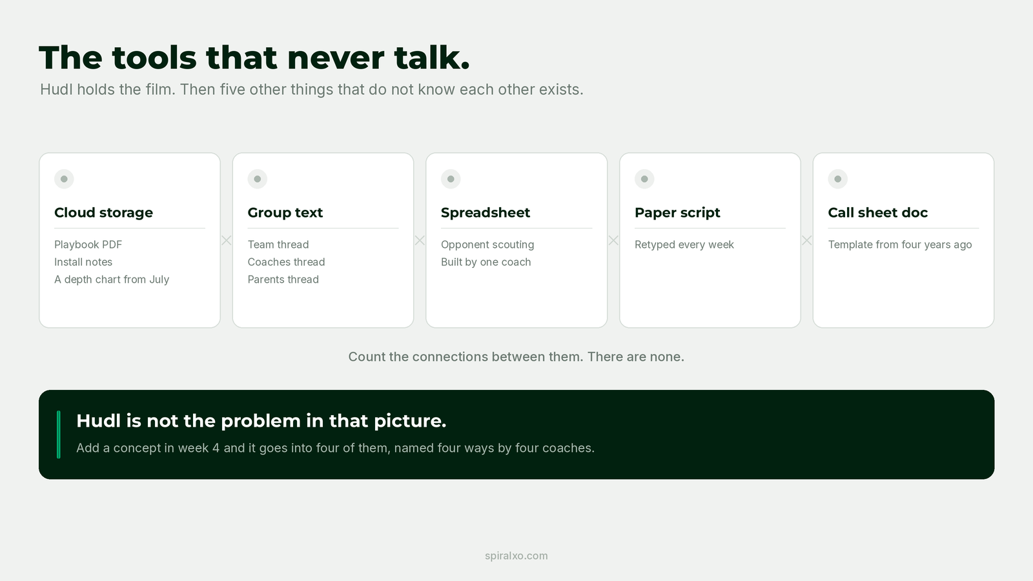Viewport: 1033px width, 581px height.
Task: Click the "Cloud storage" card heading
Action: pos(104,212)
